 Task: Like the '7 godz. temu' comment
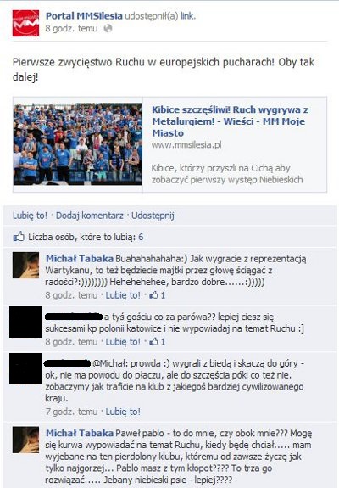click(x=123, y=412)
